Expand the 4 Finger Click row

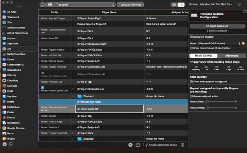[73, 133]
